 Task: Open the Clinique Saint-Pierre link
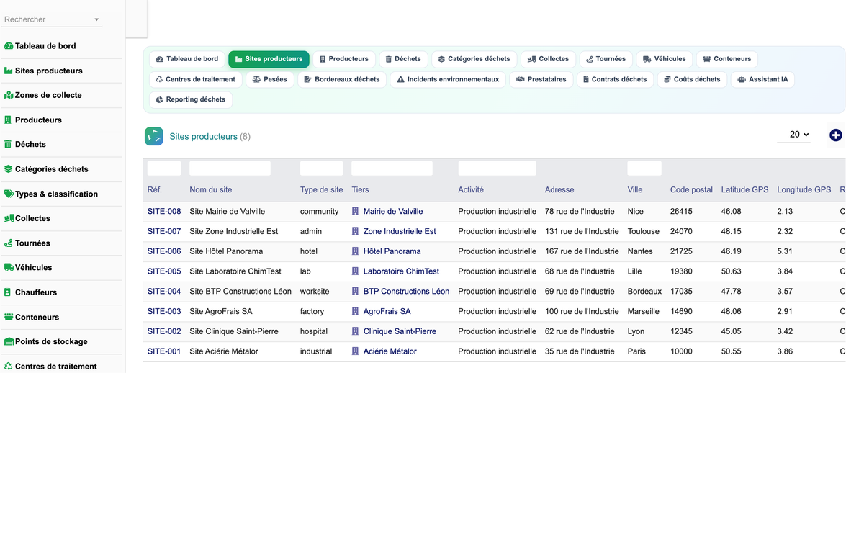point(400,331)
